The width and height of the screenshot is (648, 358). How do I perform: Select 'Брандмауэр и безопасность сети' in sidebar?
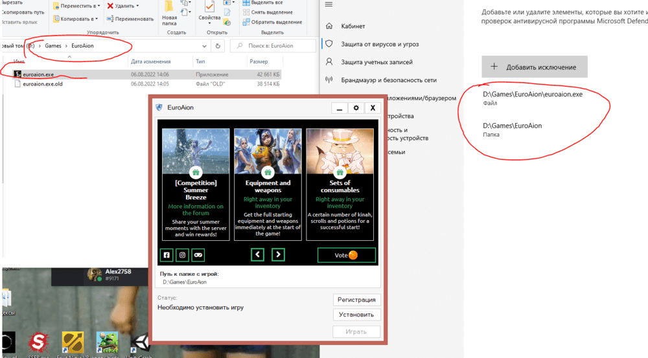click(x=389, y=80)
